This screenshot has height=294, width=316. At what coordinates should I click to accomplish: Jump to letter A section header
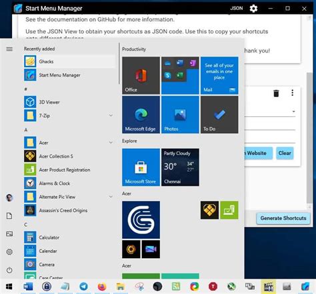pos(26,130)
